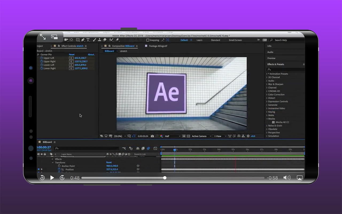Switch to the Learn workspace

199,40
